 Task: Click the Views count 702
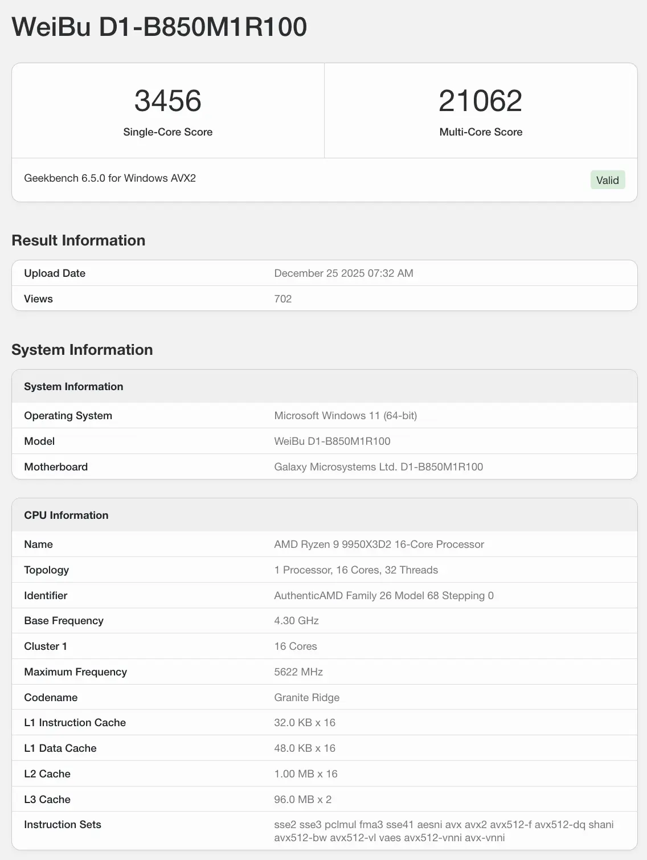click(283, 299)
